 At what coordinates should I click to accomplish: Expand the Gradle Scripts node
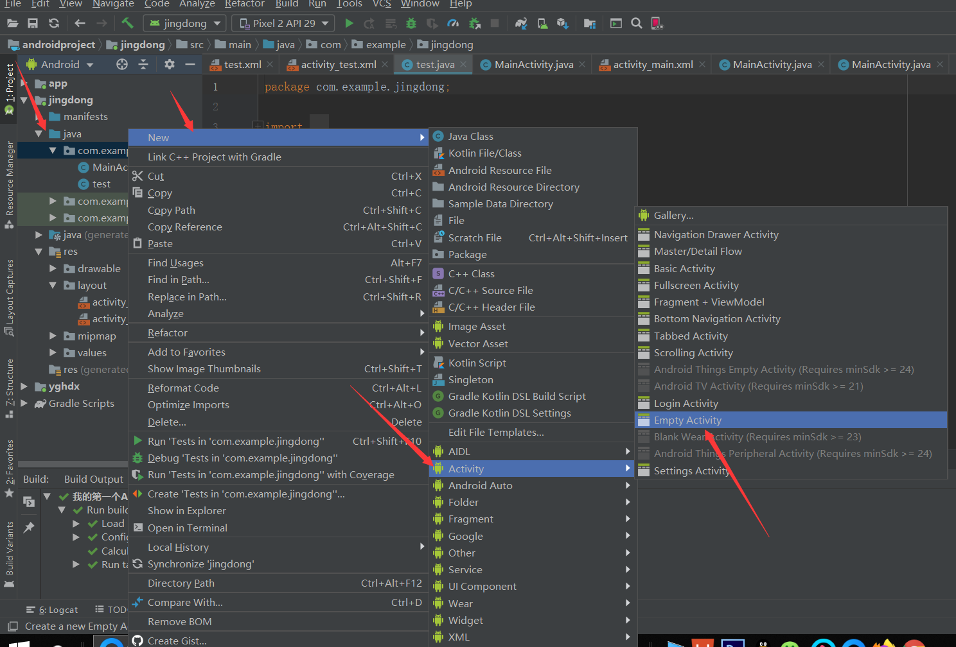[x=24, y=403]
